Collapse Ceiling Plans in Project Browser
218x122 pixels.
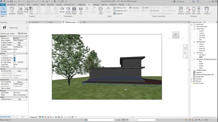[194, 42]
